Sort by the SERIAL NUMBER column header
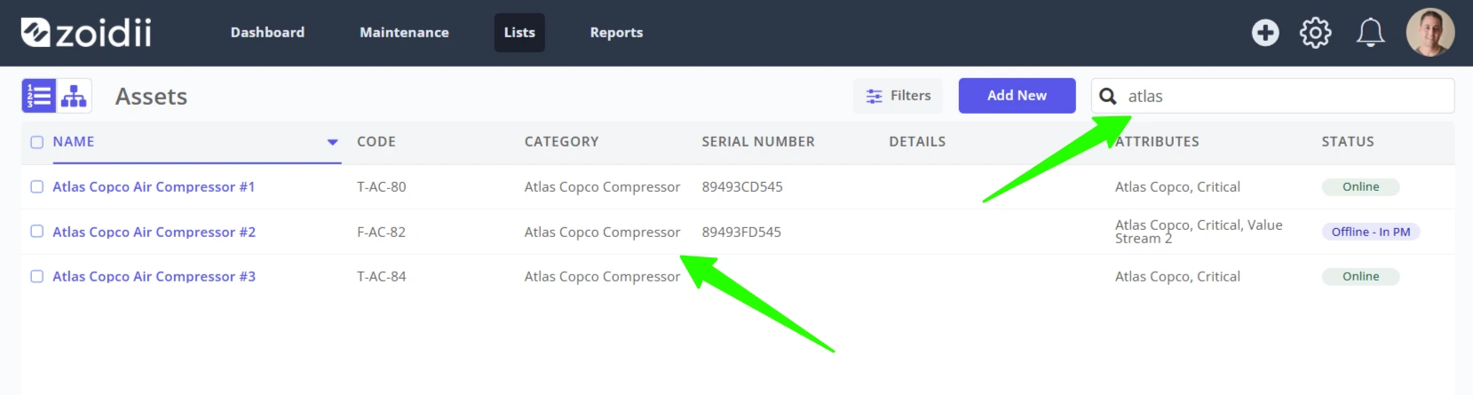 click(758, 142)
